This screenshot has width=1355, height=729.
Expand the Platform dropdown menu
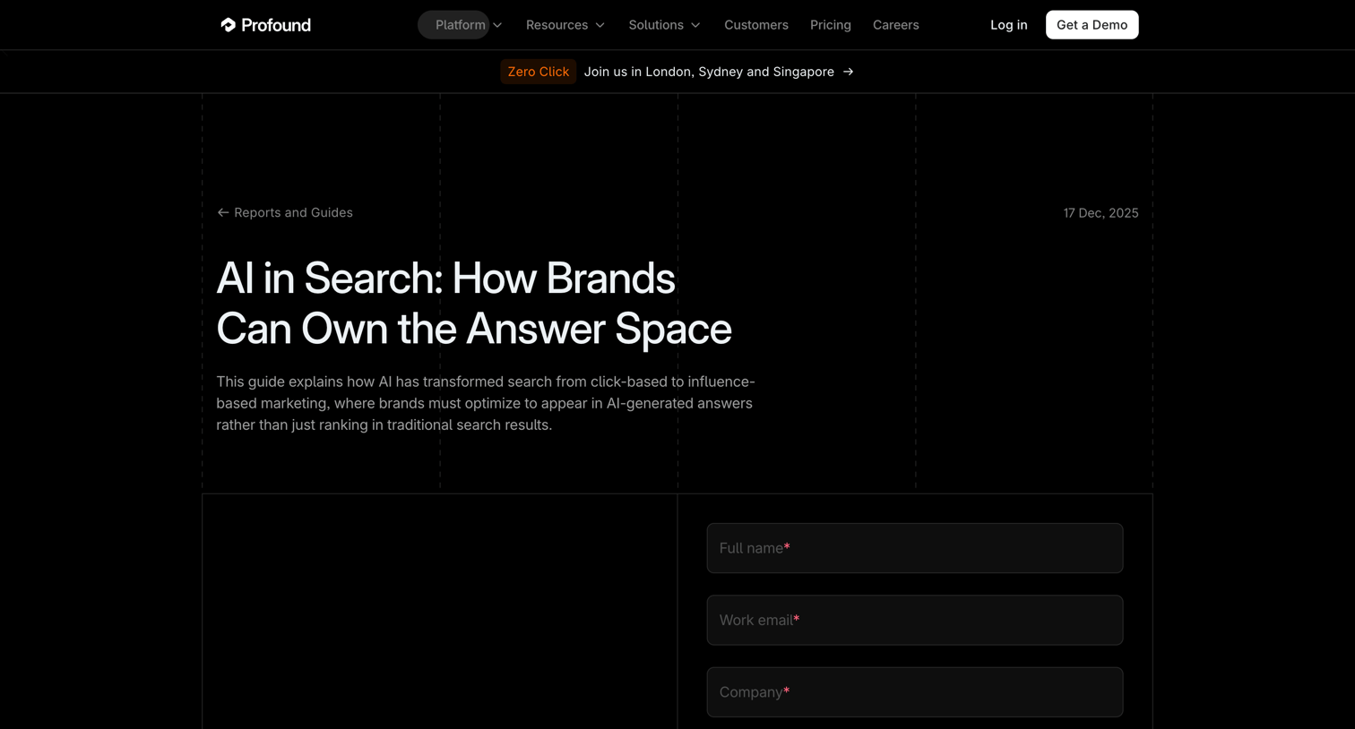coord(469,25)
